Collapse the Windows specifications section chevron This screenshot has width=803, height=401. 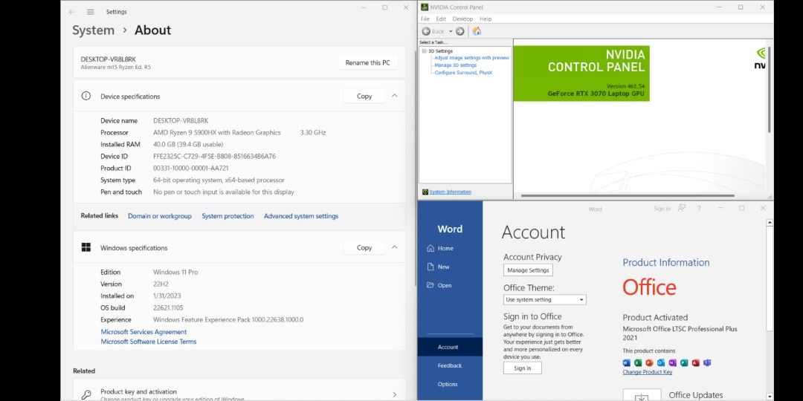click(x=394, y=247)
